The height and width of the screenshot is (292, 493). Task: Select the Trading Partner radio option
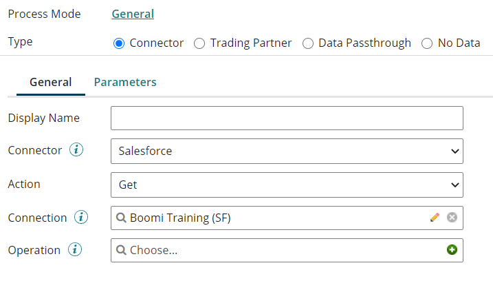(x=199, y=43)
